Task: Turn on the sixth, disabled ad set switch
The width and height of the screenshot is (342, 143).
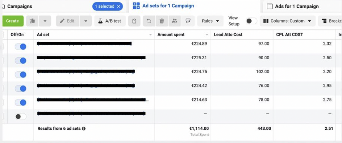Action: pyautogui.click(x=20, y=116)
